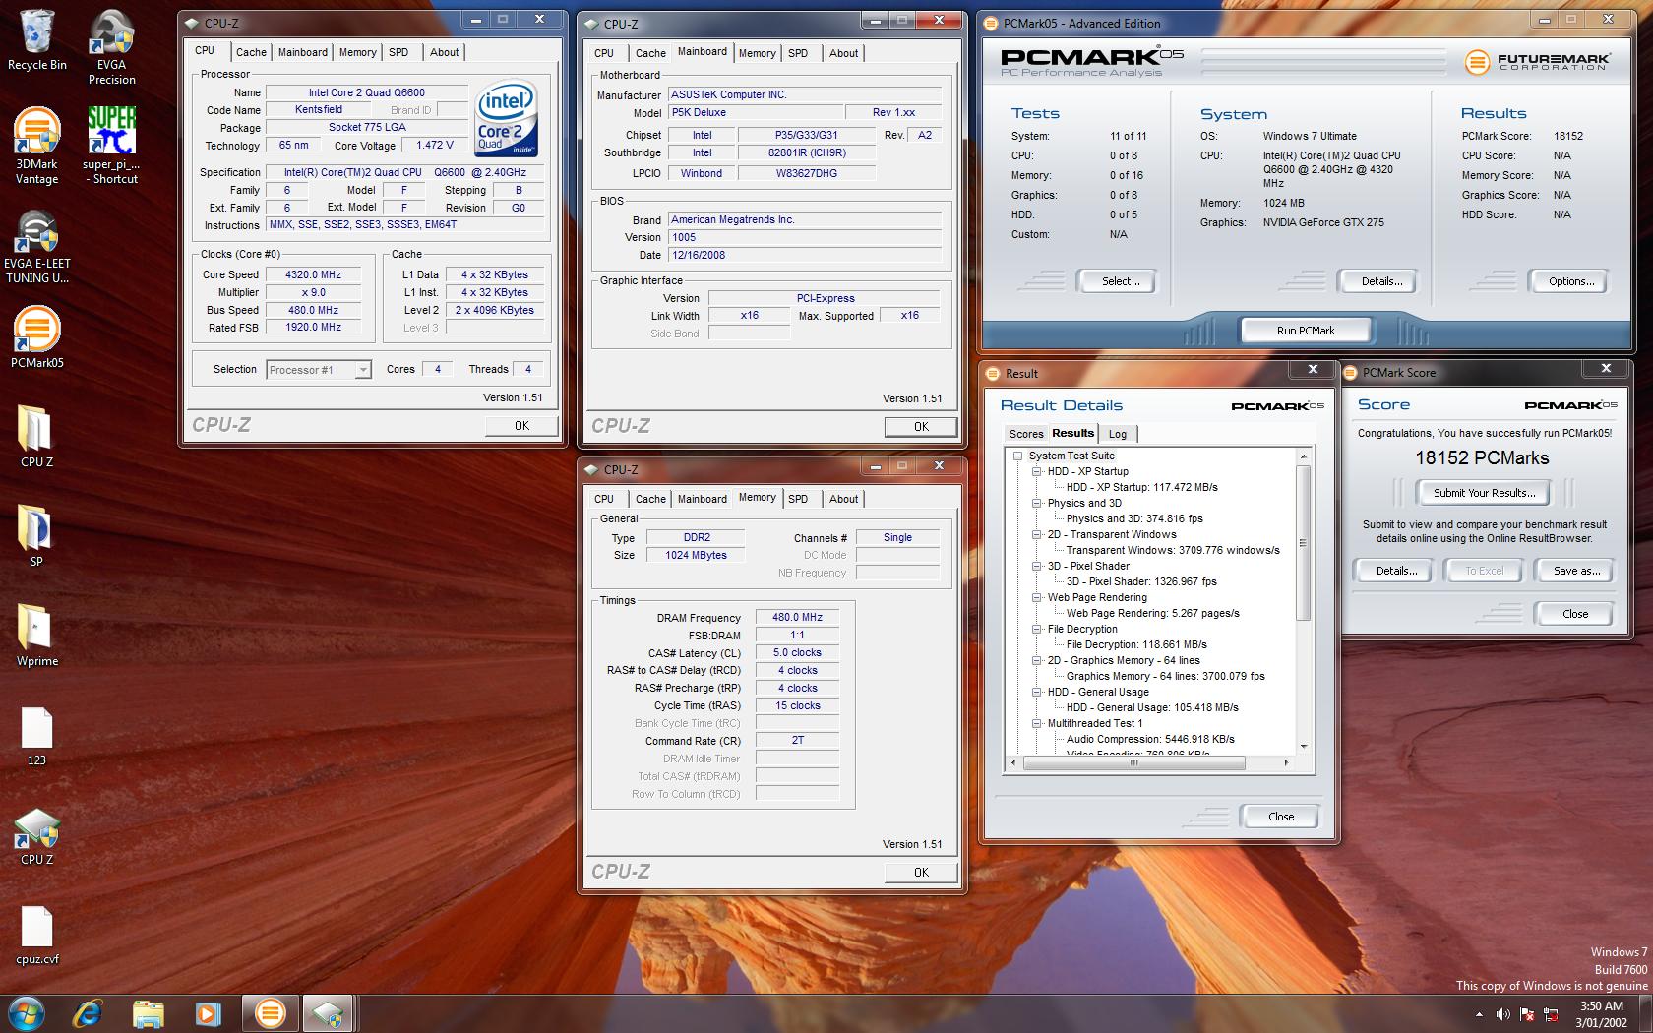Click the Futuremark Corporation logo

pos(1537,62)
